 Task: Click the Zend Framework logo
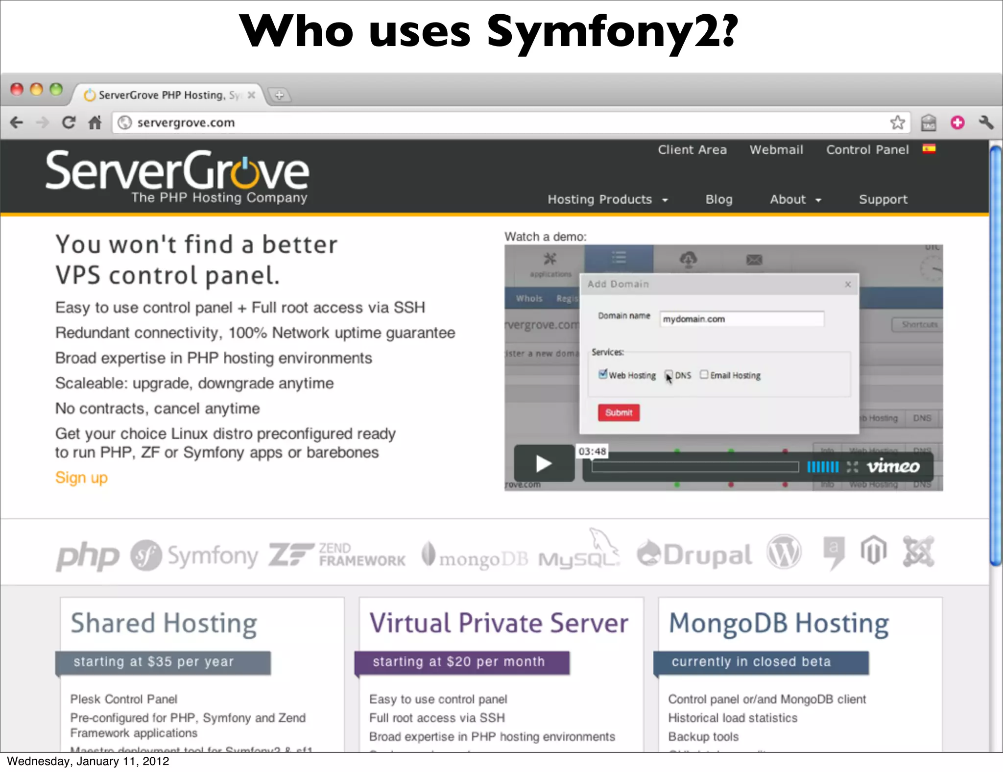tap(337, 555)
